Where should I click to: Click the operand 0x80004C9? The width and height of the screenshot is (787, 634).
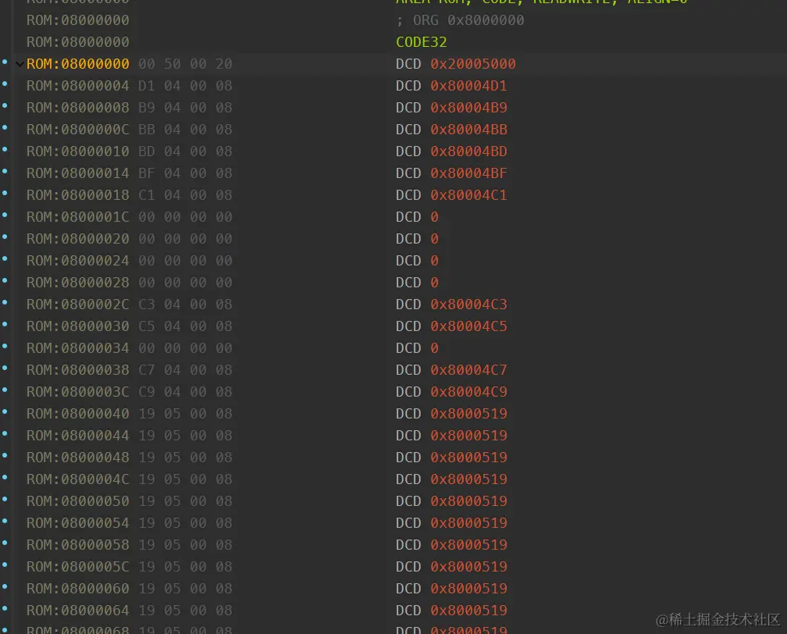[x=468, y=391]
